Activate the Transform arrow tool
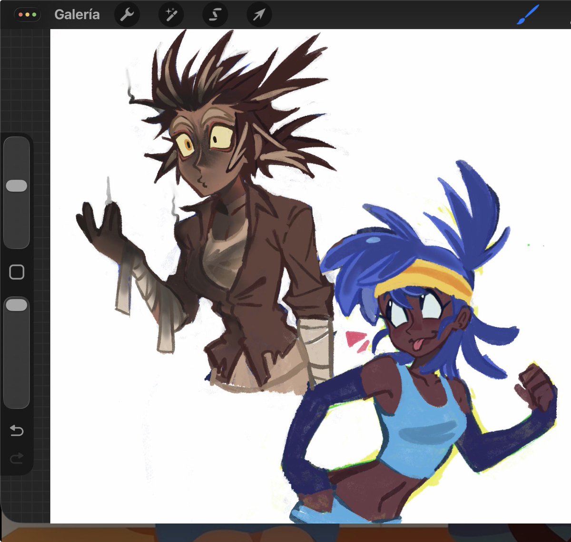Screen dimensions: 571x542 [259, 15]
